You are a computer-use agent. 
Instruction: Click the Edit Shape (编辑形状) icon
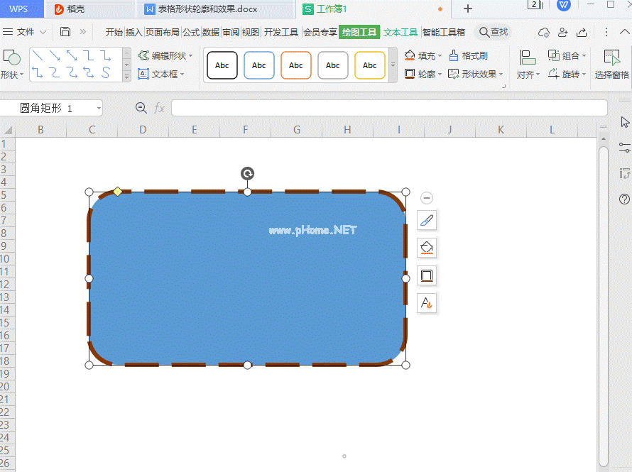143,55
